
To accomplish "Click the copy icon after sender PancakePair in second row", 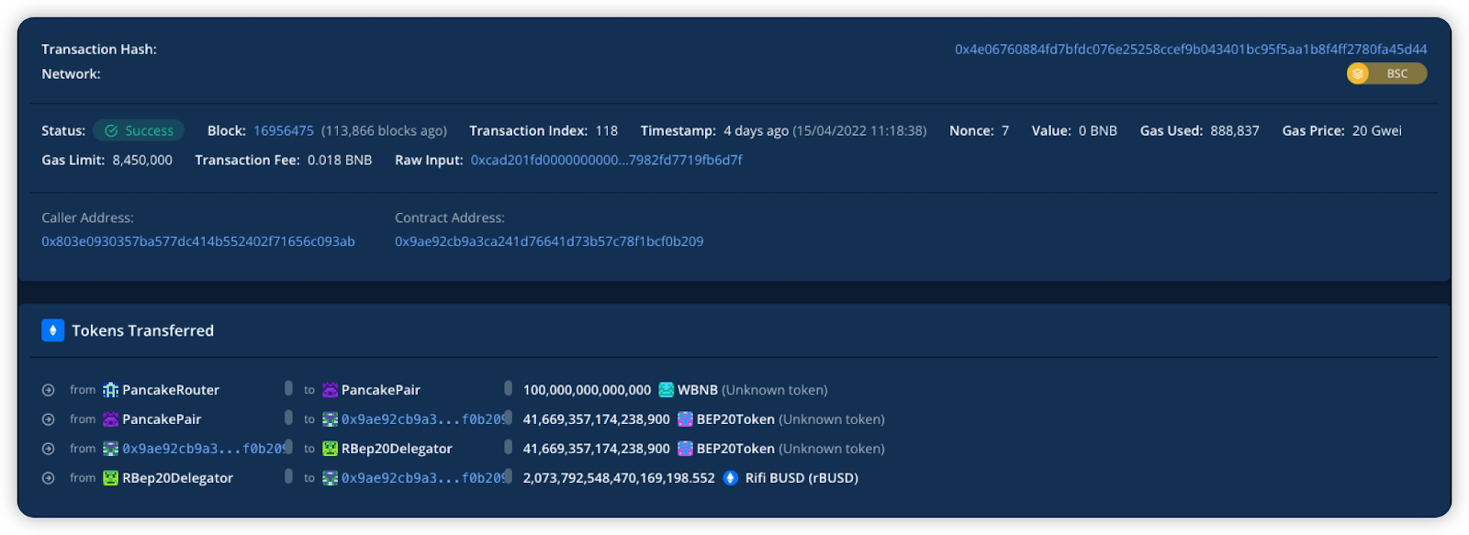I will (288, 418).
